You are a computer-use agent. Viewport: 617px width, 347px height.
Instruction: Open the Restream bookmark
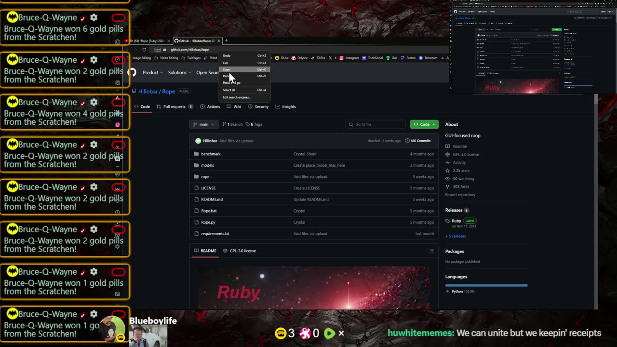coord(428,58)
